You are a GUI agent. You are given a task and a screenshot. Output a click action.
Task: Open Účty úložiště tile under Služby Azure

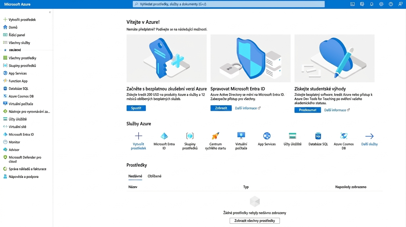[292, 139]
